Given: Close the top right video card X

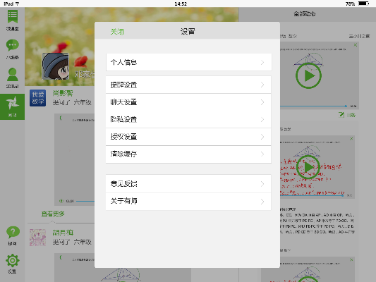Looking at the screenshot, I should 356,45.
